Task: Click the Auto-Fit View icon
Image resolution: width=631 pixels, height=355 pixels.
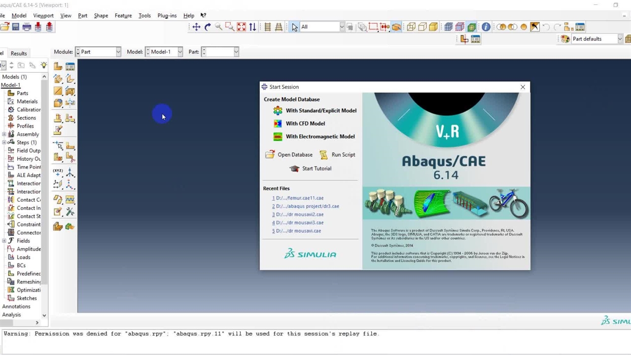Action: click(241, 27)
